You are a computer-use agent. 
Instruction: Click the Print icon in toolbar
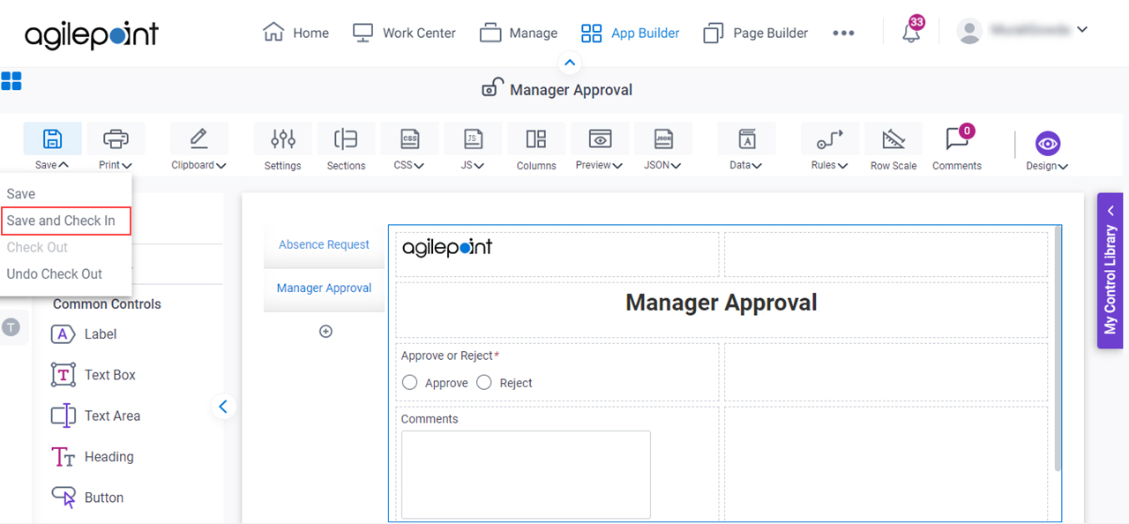point(116,138)
